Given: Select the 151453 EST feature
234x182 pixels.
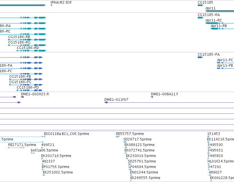Looking at the screenshot, I should (214, 134).
